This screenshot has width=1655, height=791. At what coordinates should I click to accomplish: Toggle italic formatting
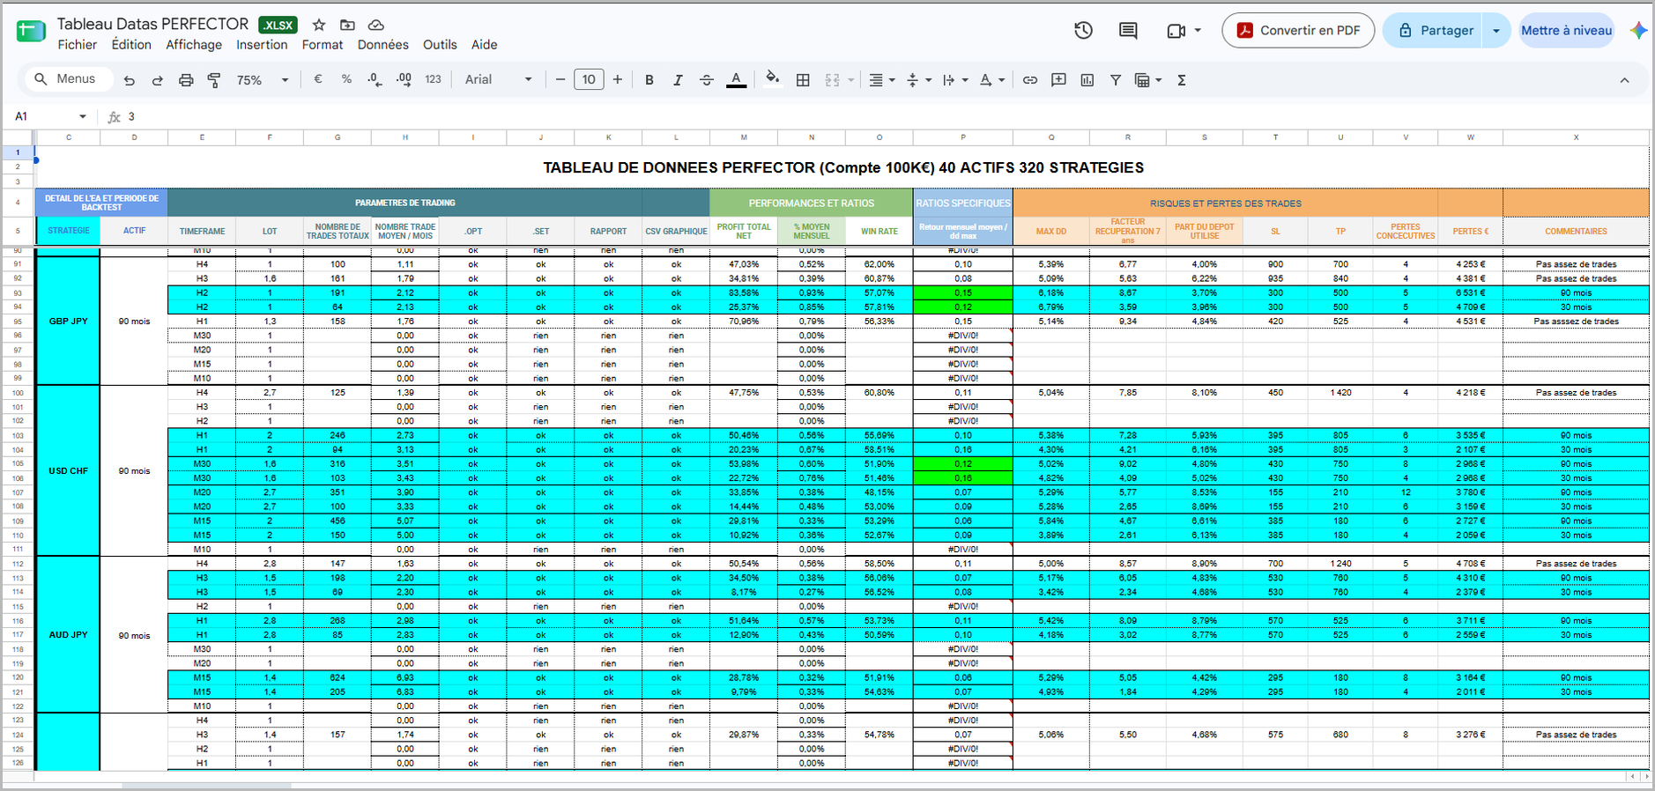click(678, 80)
